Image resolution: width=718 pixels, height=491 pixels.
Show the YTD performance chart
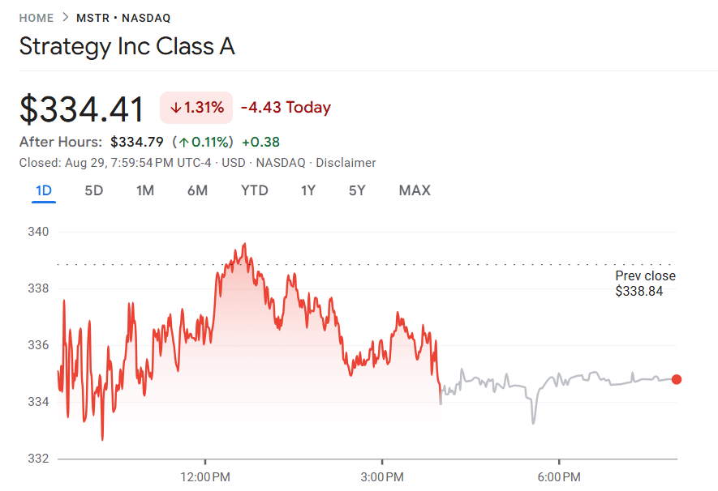pos(254,190)
